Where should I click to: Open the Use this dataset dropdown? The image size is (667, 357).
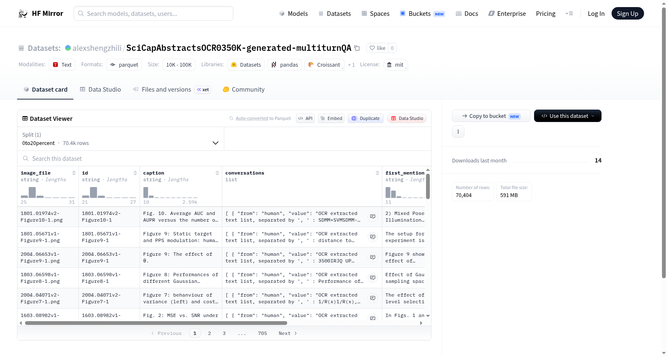tap(568, 116)
